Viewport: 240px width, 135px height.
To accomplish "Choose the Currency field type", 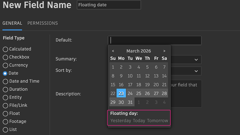I will click(x=5, y=65).
